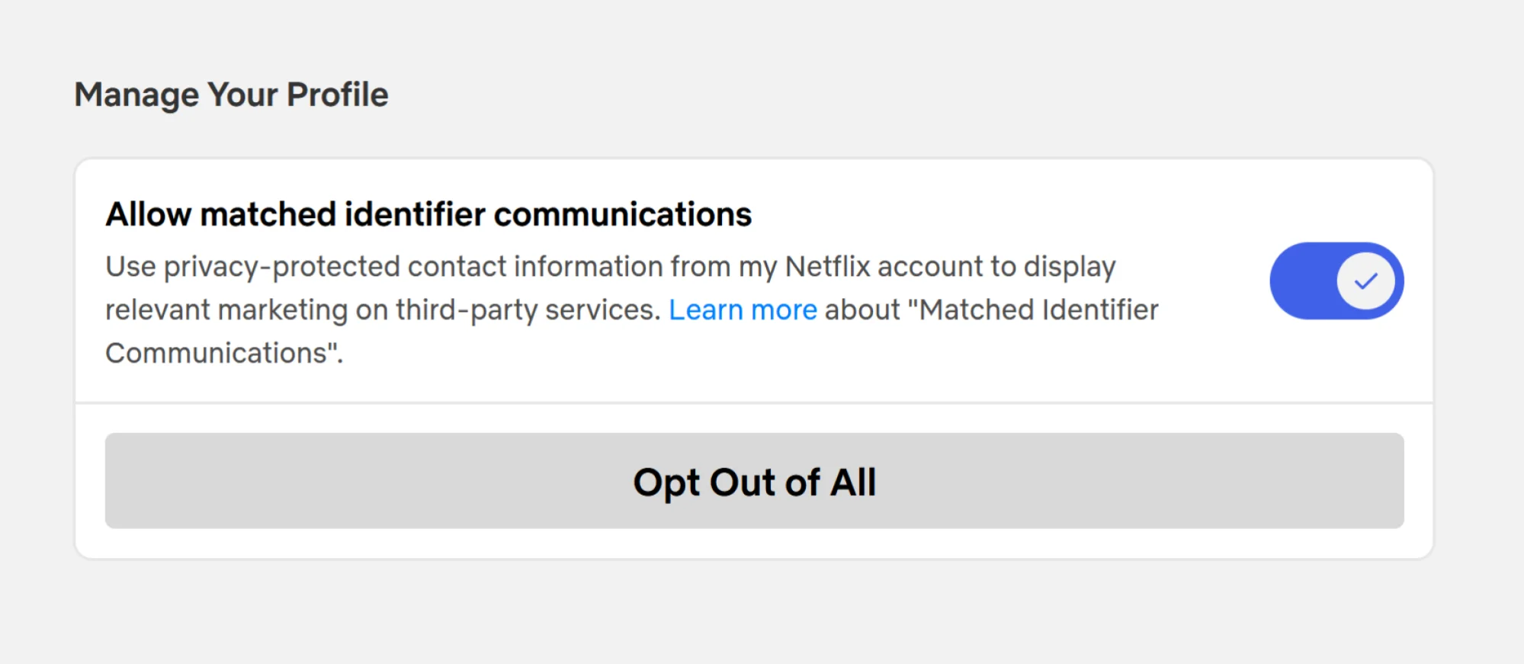Click the gray Opt Out of All bar

(755, 481)
